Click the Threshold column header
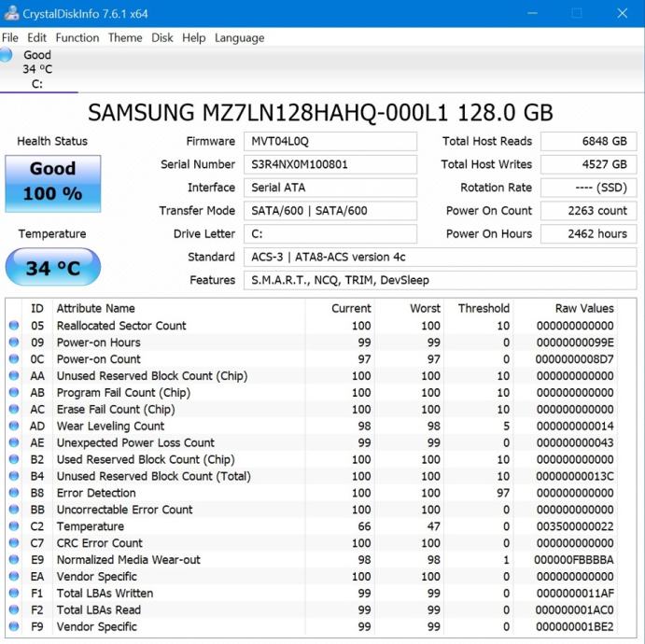 [x=484, y=308]
